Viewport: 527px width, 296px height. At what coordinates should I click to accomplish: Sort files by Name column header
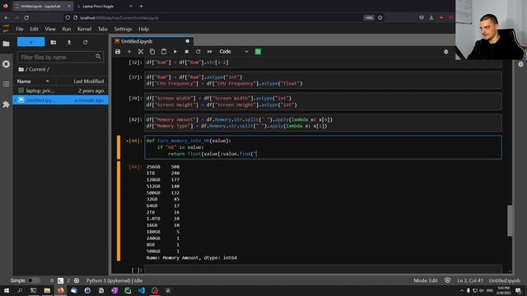click(34, 81)
